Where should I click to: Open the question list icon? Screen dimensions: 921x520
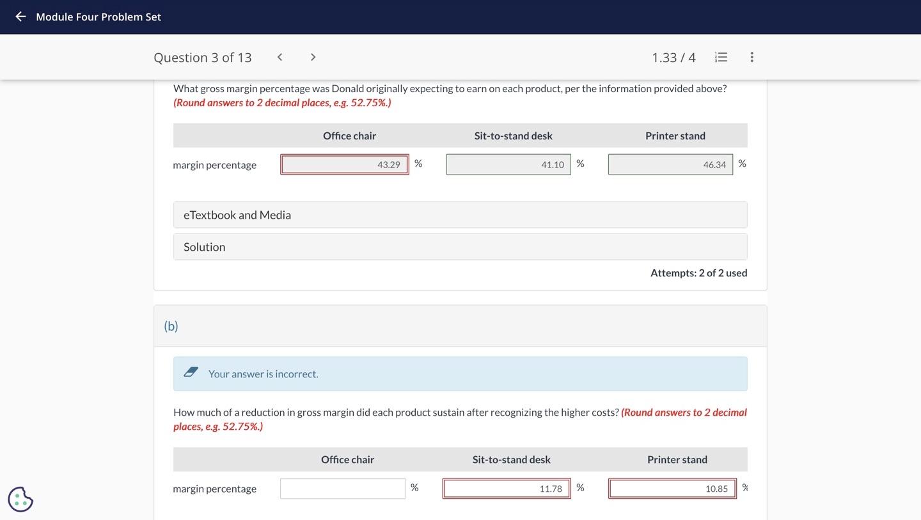point(721,57)
